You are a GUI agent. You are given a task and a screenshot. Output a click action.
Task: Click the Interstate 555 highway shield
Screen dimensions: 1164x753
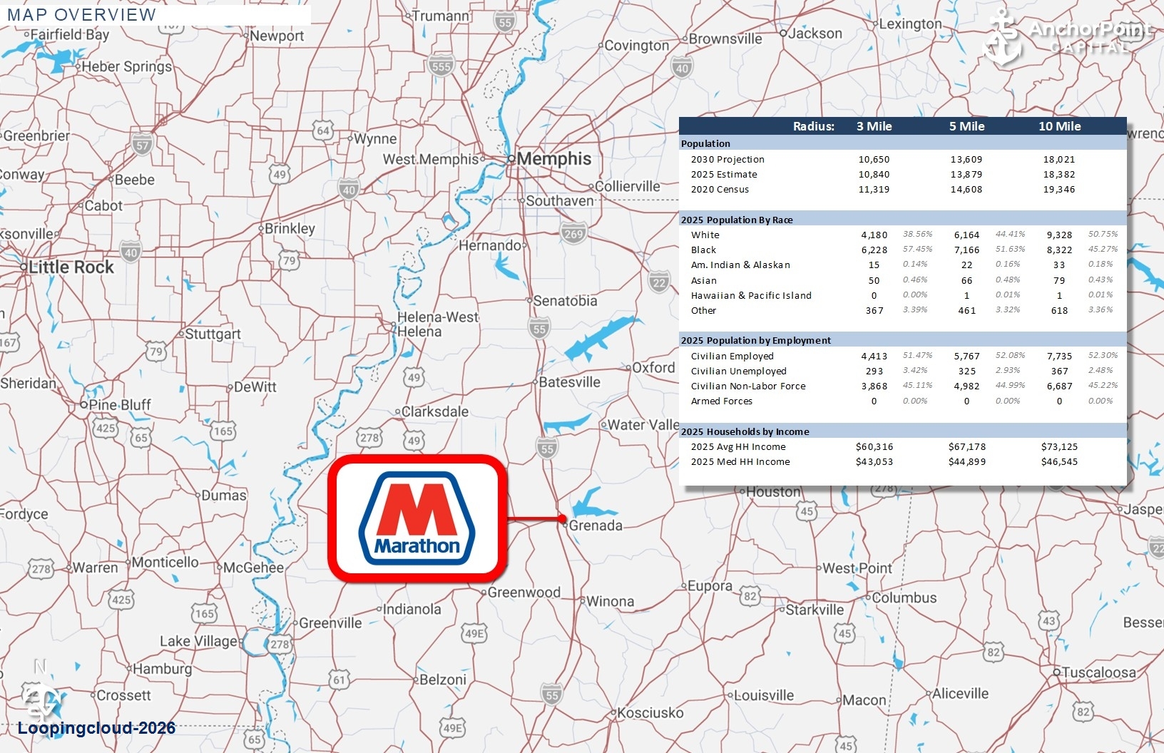441,66
